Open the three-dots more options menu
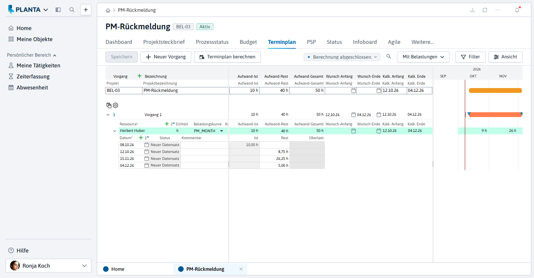The image size is (534, 278). (497, 10)
